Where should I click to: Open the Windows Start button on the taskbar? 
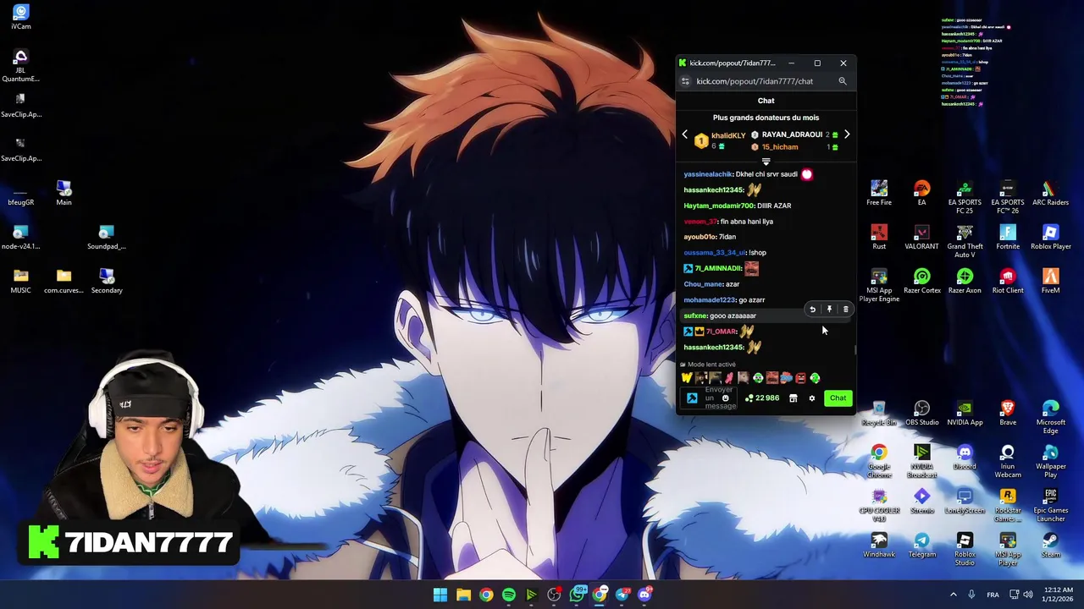440,595
